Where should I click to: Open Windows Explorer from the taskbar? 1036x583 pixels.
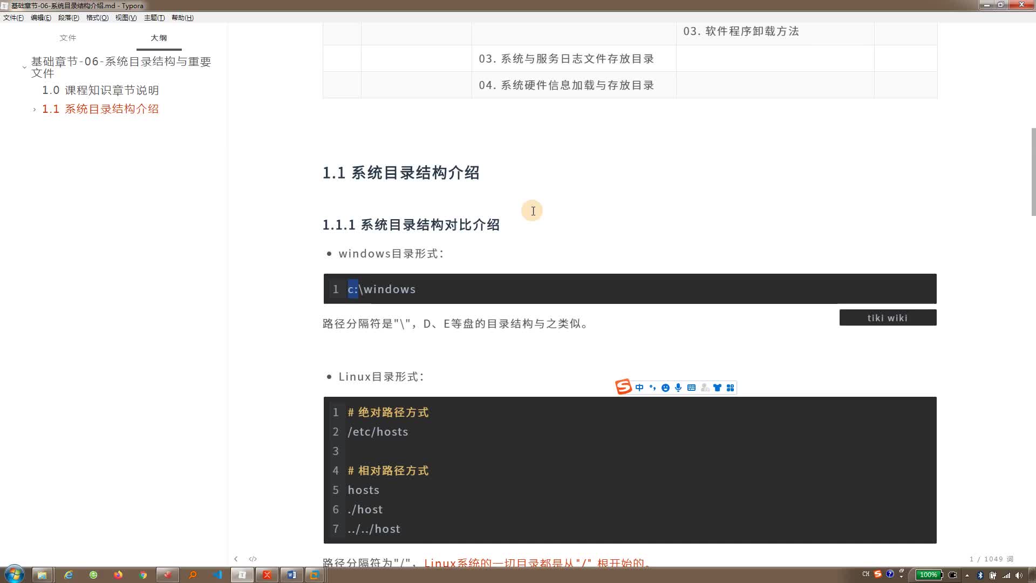(x=42, y=575)
